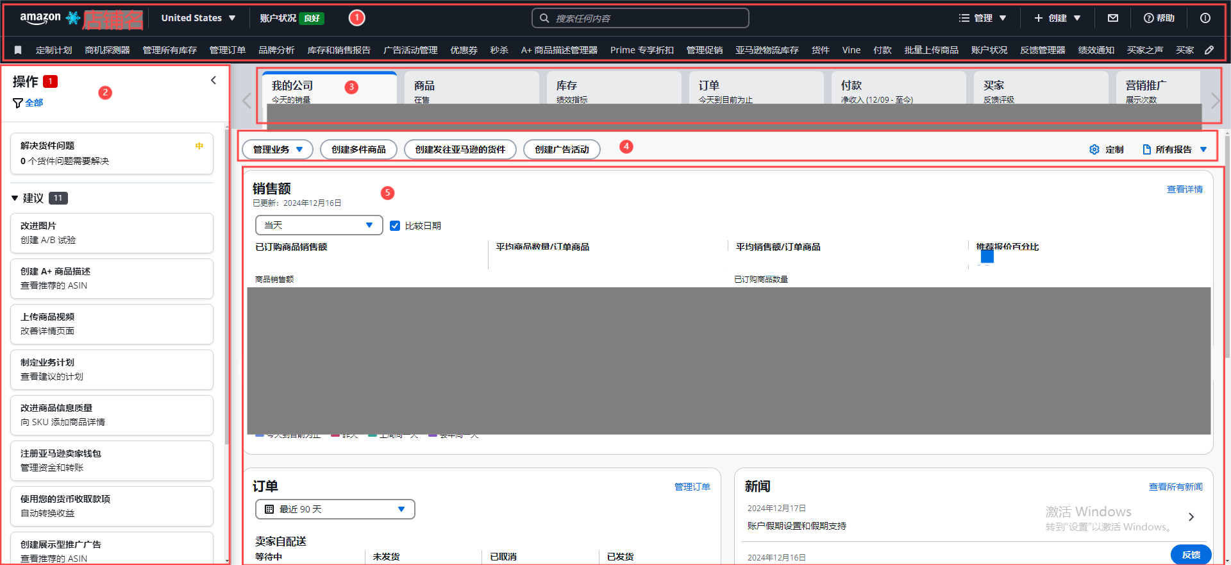Open 商机探测器 in the navigation bar
This screenshot has width=1231, height=565.
[x=107, y=50]
